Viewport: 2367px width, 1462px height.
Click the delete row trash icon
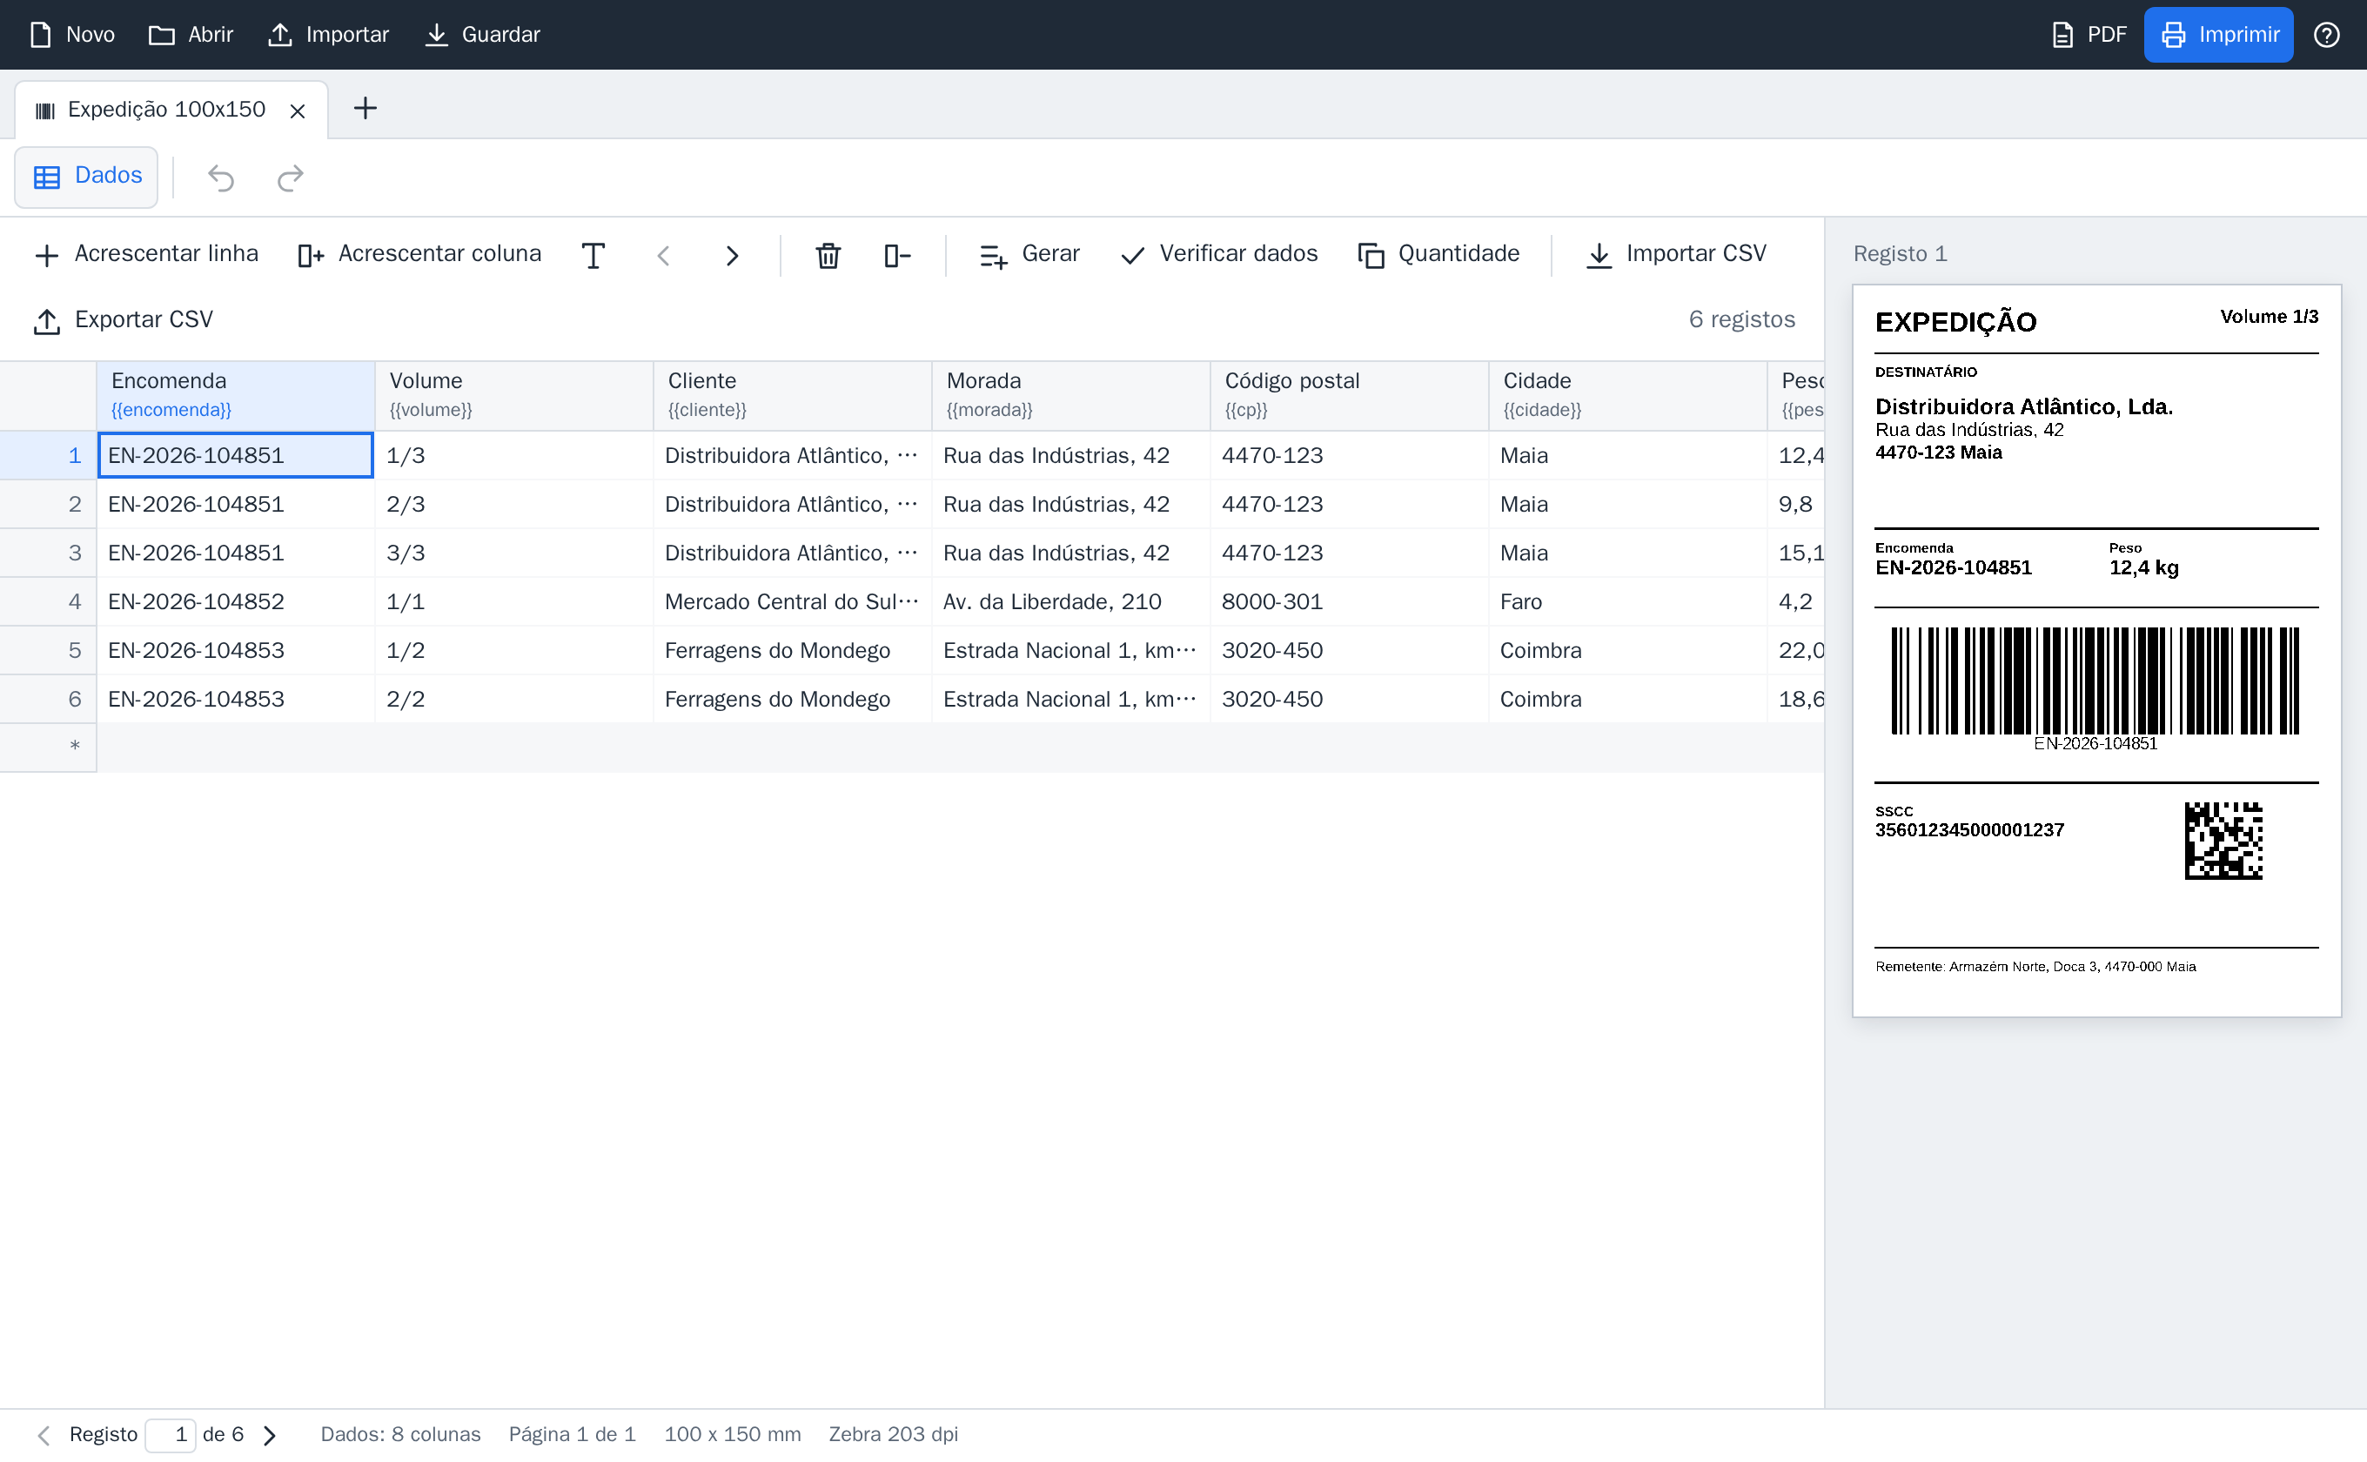(x=828, y=254)
